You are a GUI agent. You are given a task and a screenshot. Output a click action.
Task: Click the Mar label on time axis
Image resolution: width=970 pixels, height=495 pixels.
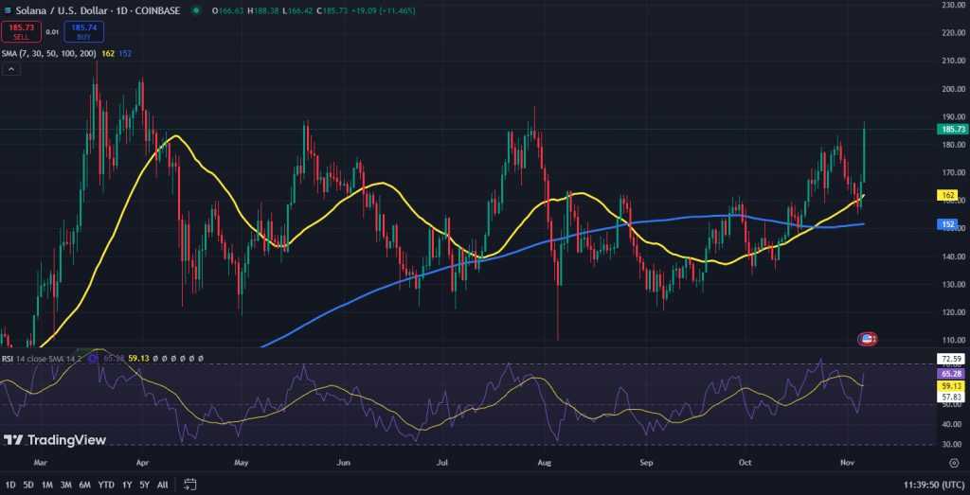pyautogui.click(x=40, y=462)
